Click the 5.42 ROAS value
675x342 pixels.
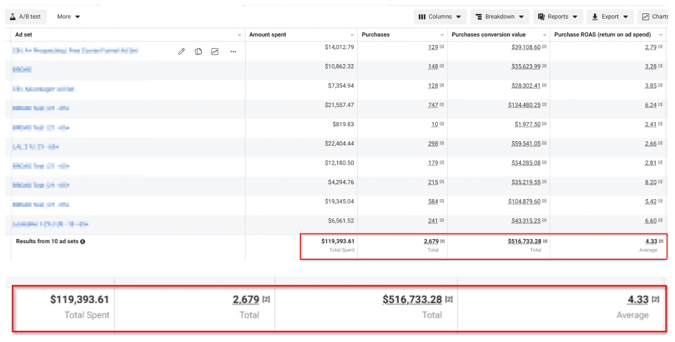(x=651, y=201)
